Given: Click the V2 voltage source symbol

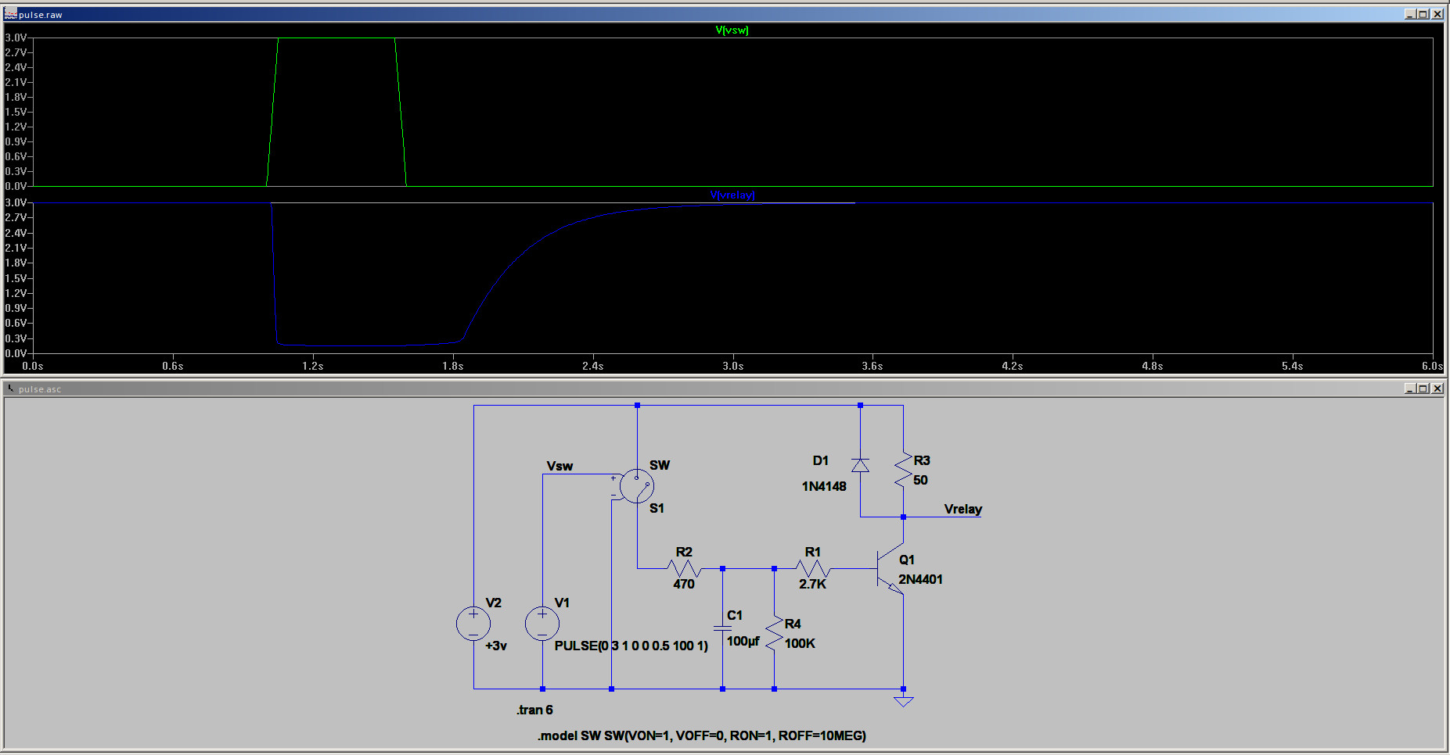Looking at the screenshot, I should 473,624.
